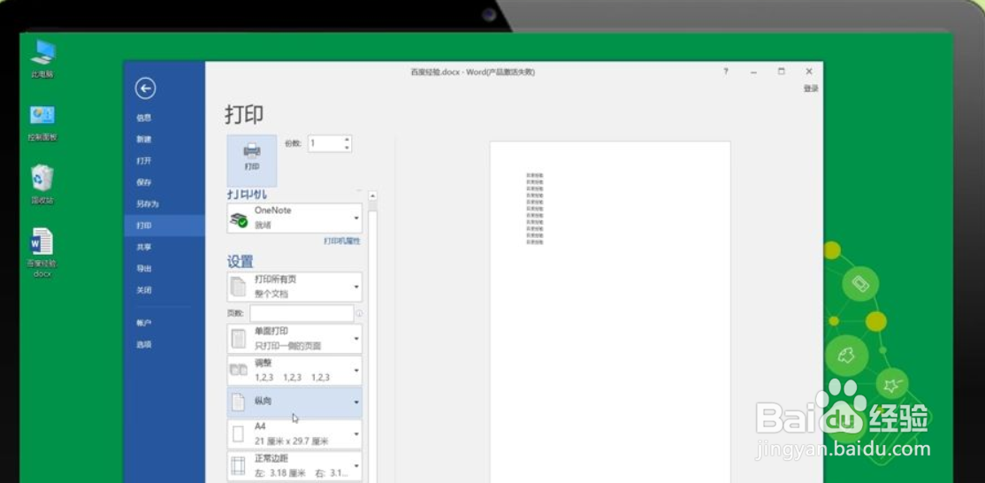Select Share in the backstage menu

click(x=144, y=248)
